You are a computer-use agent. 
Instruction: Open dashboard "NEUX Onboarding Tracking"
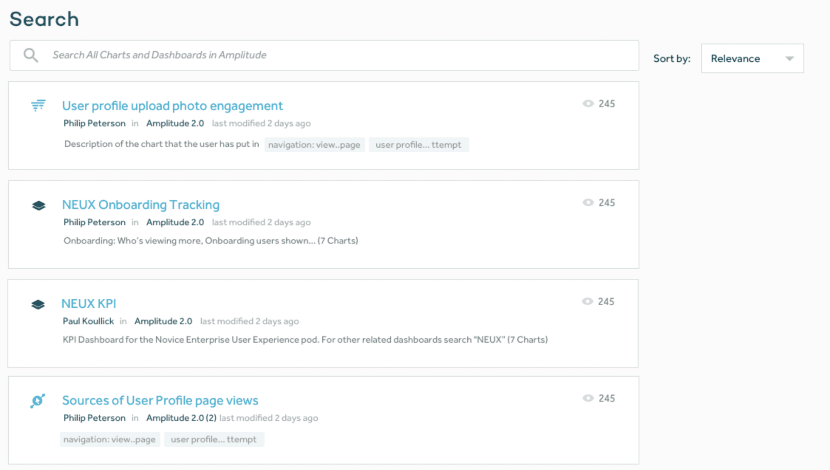(141, 204)
